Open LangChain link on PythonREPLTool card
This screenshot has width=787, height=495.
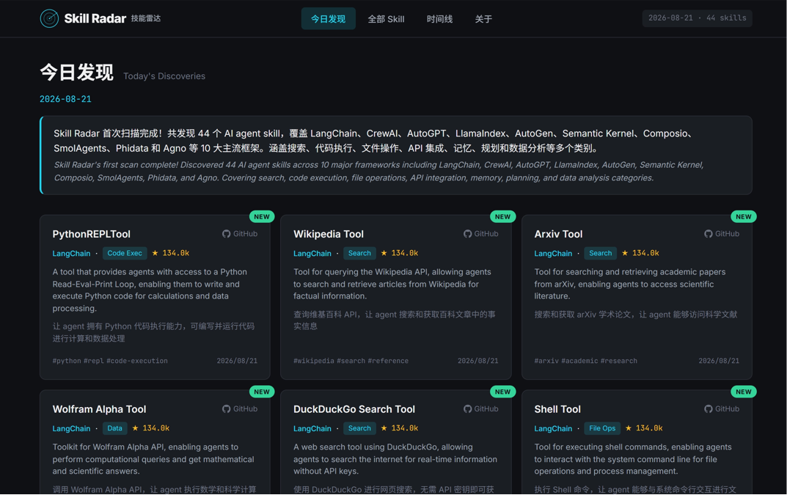point(71,254)
